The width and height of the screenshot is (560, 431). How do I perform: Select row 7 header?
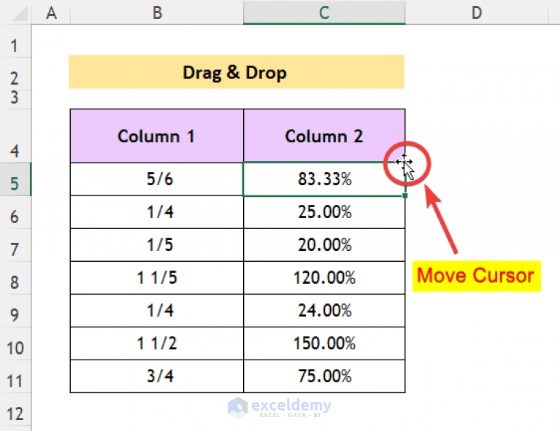point(15,245)
